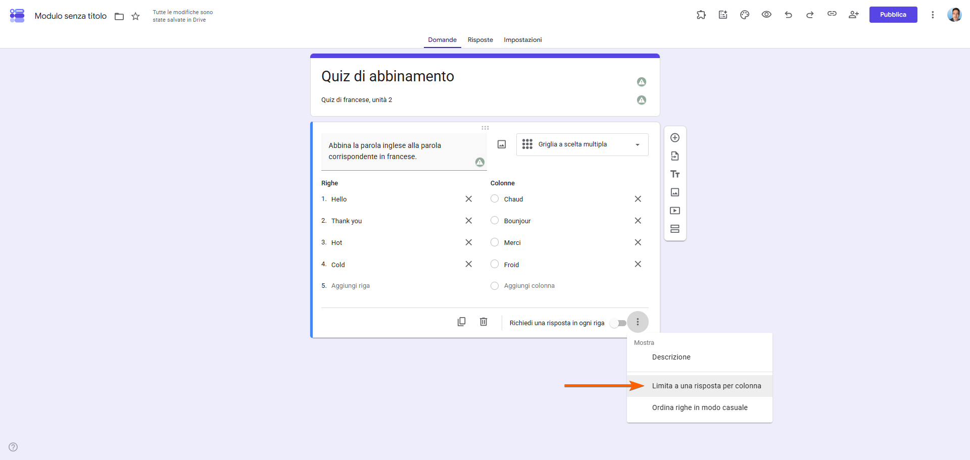This screenshot has height=460, width=970.
Task: Remove the Hello row
Action: point(469,199)
